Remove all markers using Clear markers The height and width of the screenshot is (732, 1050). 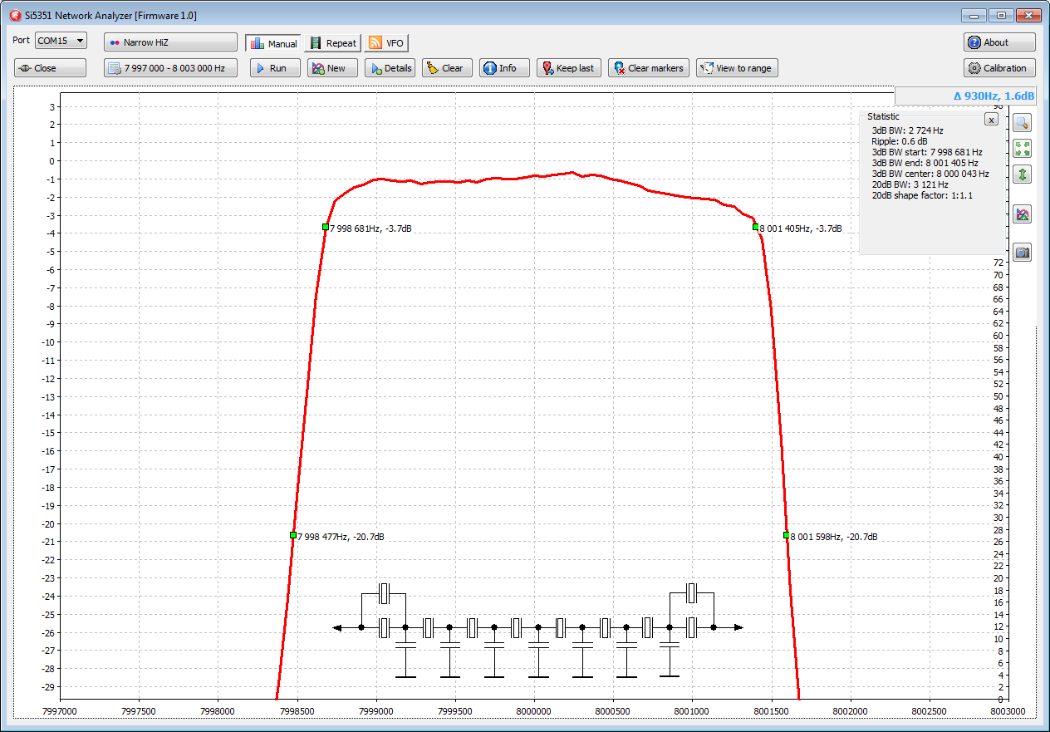648,68
